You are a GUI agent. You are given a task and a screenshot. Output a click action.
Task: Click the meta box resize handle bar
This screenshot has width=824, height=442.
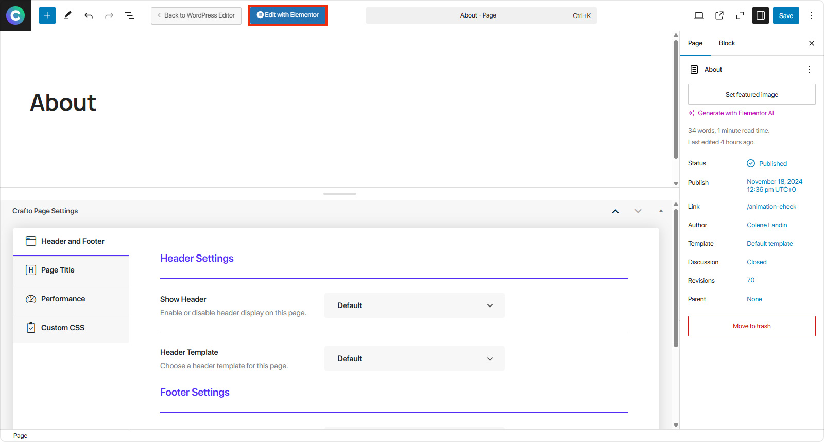pyautogui.click(x=340, y=194)
